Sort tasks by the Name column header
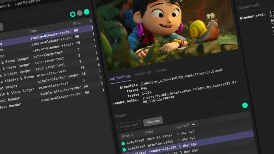274x154 pixels. [x=149, y=132]
